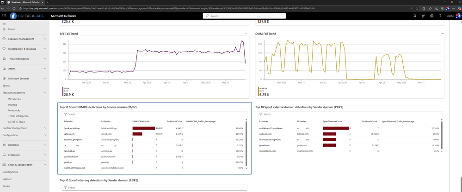Expand Identities section chevron

pos(45,145)
